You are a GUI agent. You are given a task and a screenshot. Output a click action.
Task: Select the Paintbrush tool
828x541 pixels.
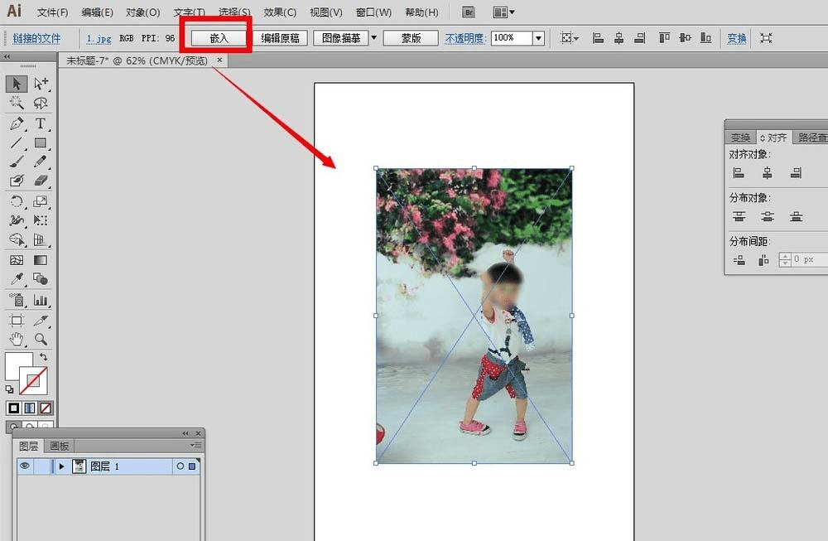tap(17, 162)
